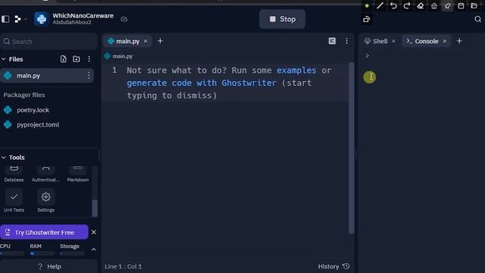
Task: Close the Shell tab
Action: (x=393, y=41)
